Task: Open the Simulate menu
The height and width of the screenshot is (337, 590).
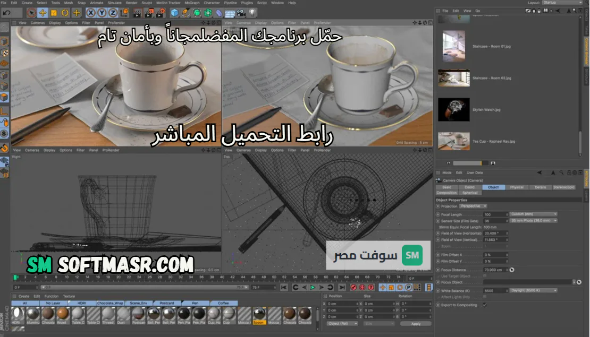Action: 114,3
